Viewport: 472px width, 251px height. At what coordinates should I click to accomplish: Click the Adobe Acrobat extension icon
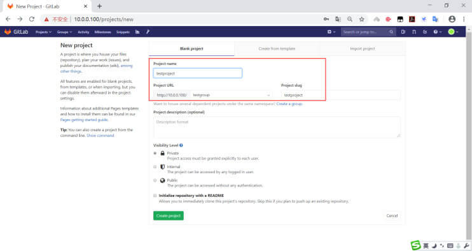[412, 19]
